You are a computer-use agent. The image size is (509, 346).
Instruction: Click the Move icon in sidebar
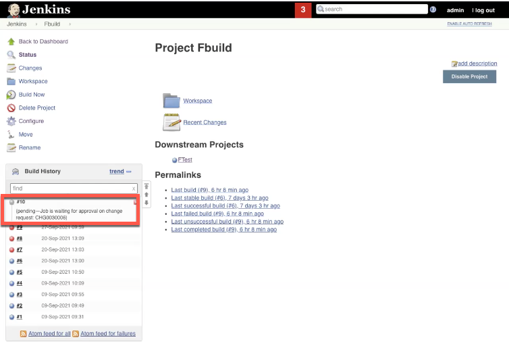[x=11, y=134]
